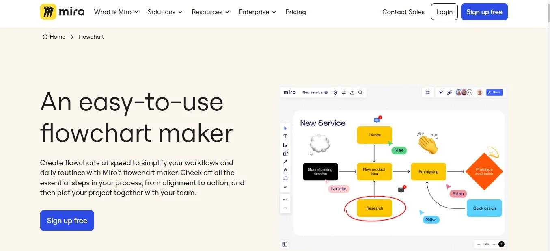Click the Undo arrow in board toolbar

[285, 200]
